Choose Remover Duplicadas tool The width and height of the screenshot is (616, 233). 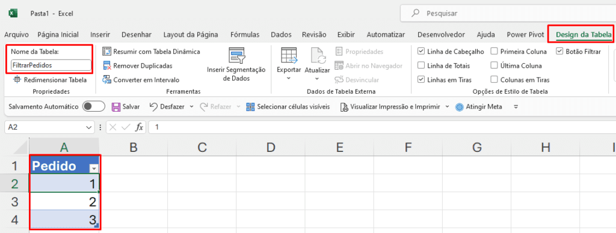pyautogui.click(x=137, y=66)
